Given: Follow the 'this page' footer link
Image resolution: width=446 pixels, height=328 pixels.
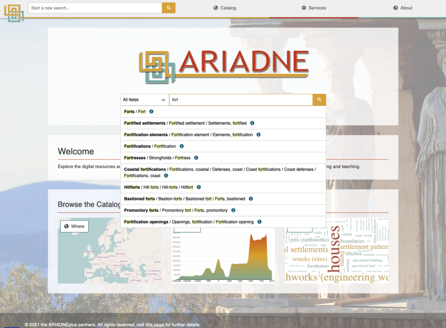Looking at the screenshot, I should (x=155, y=325).
